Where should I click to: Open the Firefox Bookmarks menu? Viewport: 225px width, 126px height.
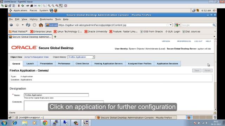point(46,19)
